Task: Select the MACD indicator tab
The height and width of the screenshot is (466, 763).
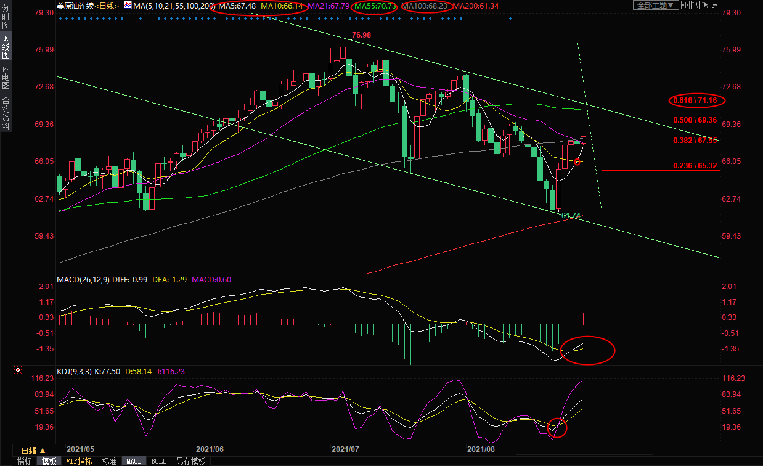Action: (134, 461)
